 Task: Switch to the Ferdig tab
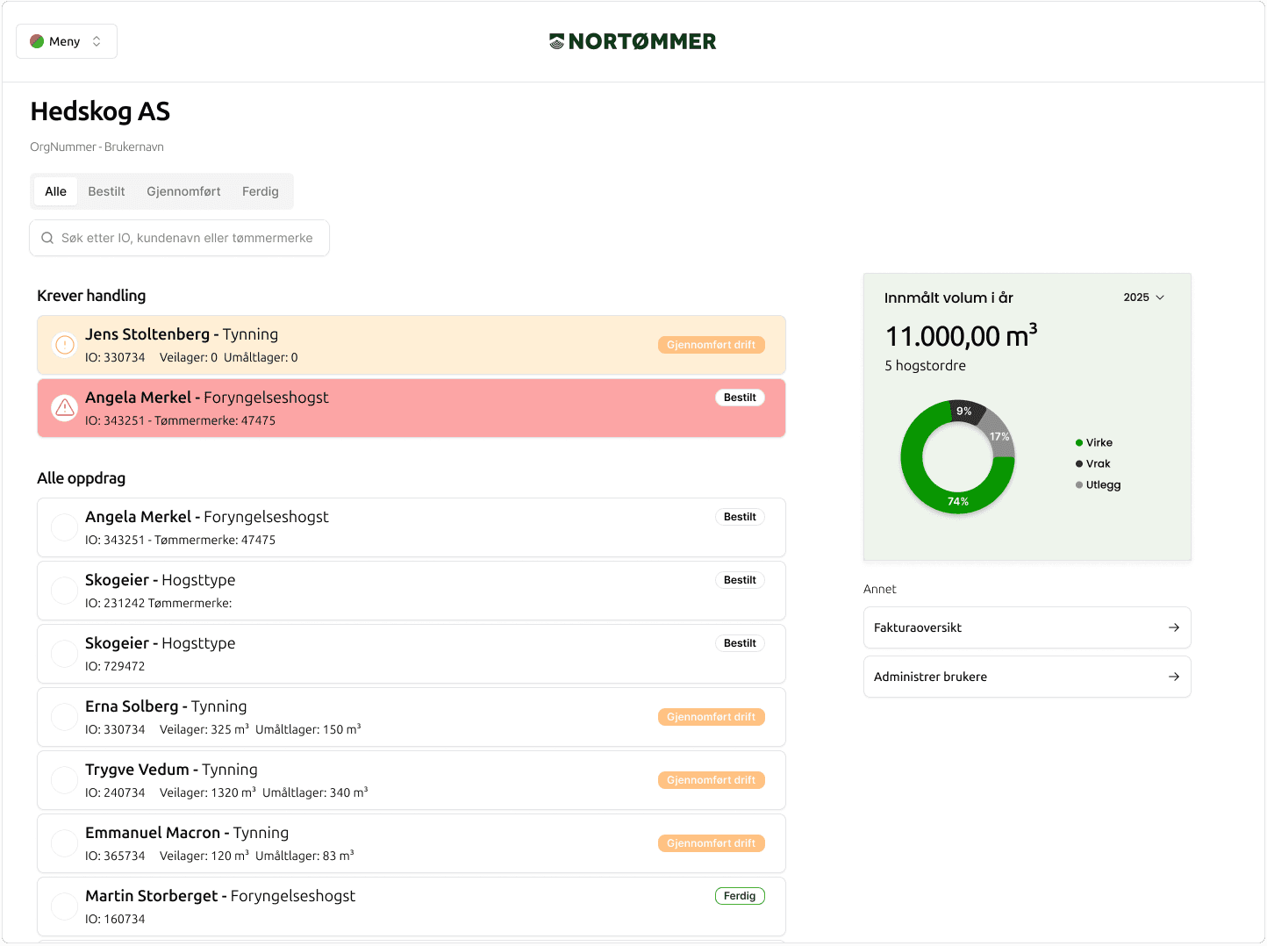tap(260, 190)
